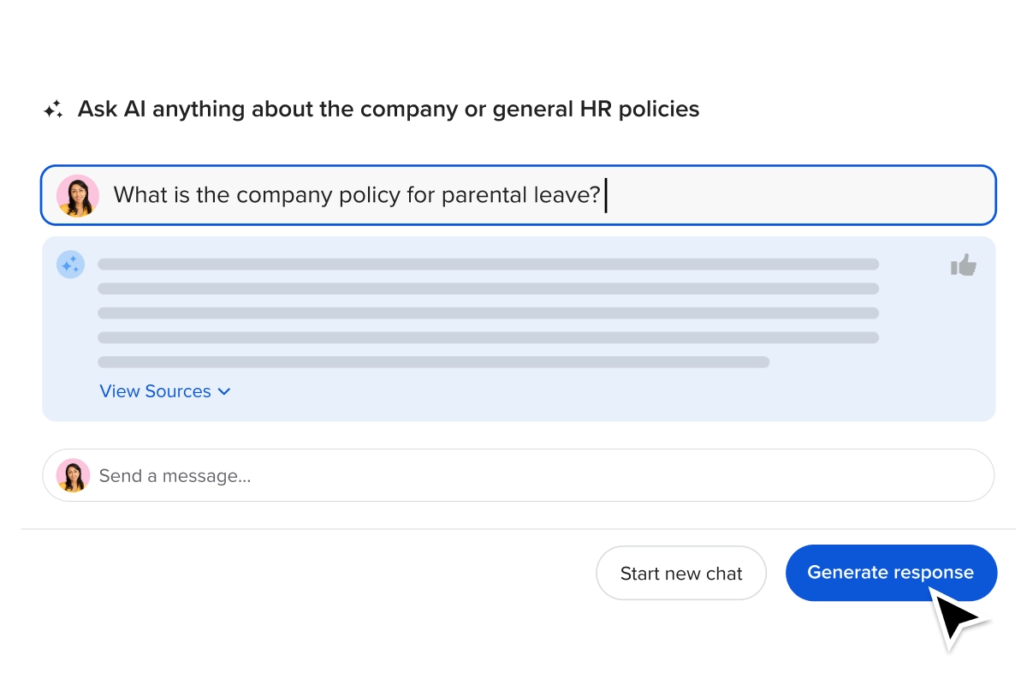
Task: Open View Sources to see citations
Action: point(155,391)
